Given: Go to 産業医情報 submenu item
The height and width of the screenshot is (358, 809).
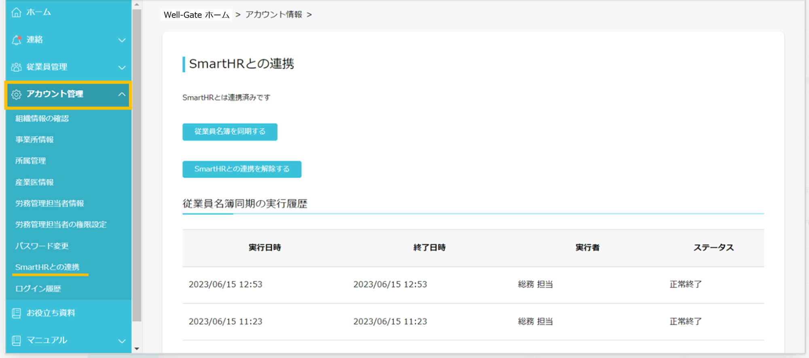Looking at the screenshot, I should 34,182.
